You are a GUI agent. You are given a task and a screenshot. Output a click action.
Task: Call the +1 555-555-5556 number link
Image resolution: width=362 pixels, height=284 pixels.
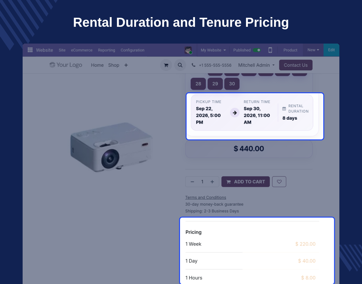click(x=215, y=65)
